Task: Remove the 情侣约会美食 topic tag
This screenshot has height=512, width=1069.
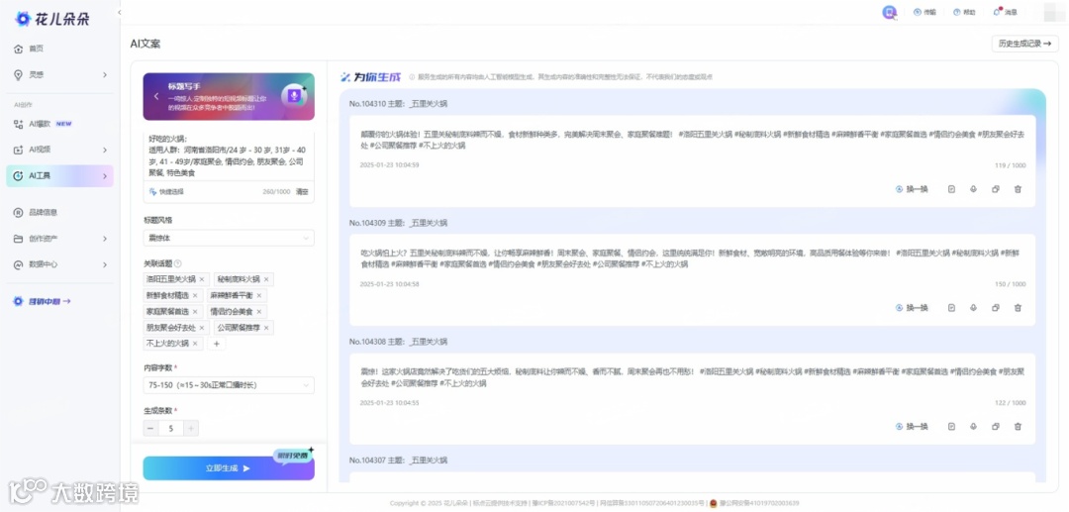Action: [259, 312]
